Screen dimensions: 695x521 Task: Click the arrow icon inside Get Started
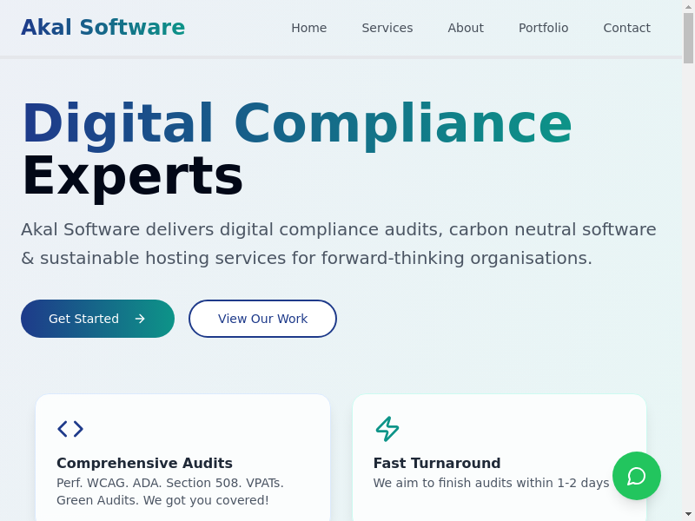[140, 319]
